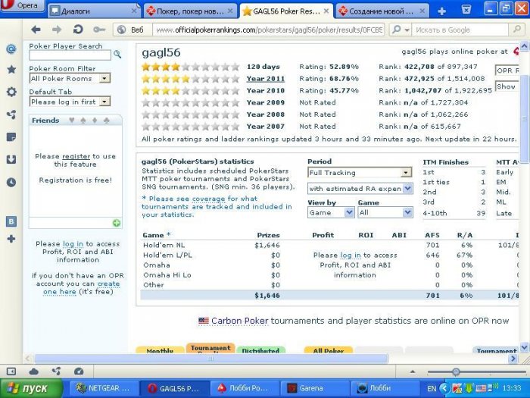Click the player search magnifier icon

pyautogui.click(x=117, y=54)
